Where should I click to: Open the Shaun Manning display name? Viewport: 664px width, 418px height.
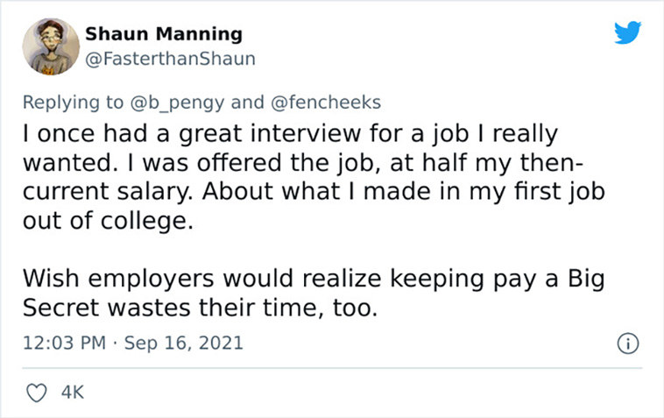(164, 34)
